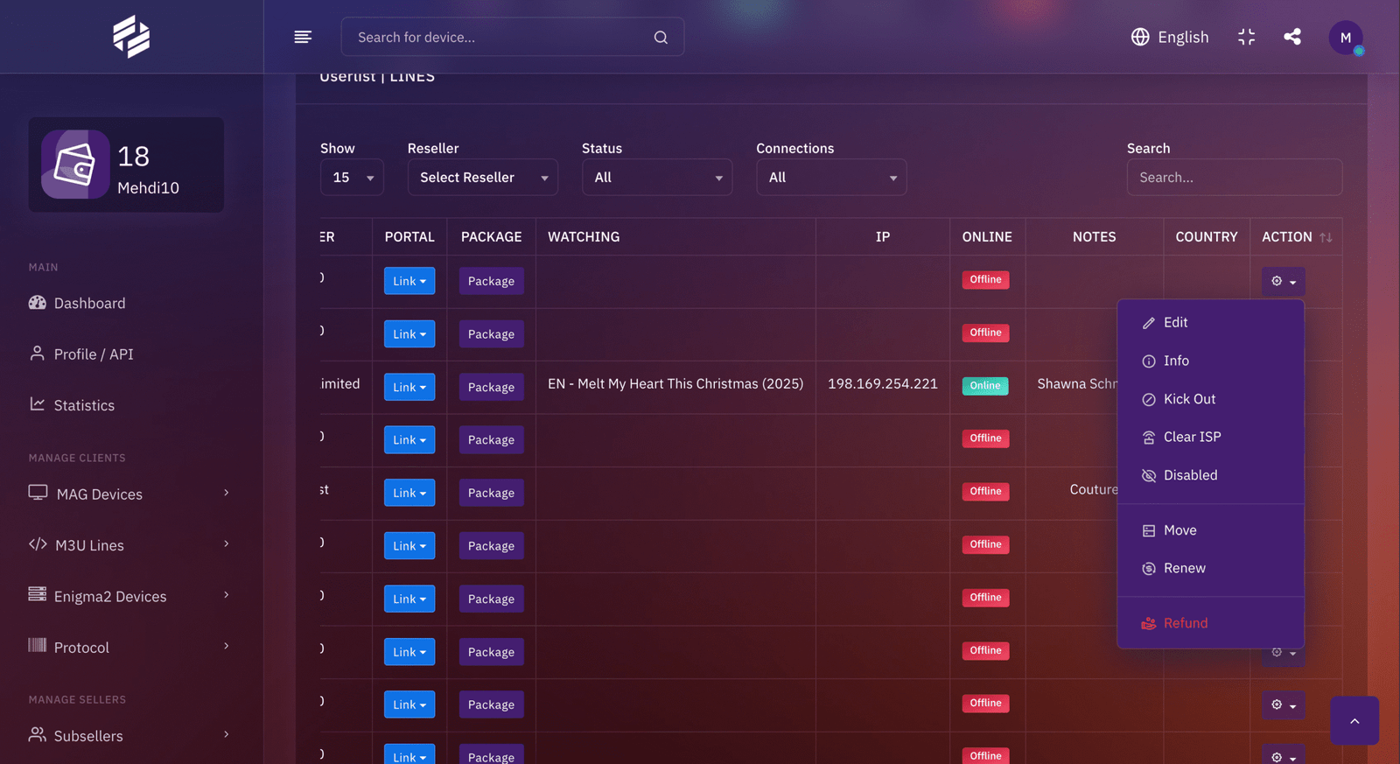Click the wallet credits icon
Screen dimensions: 1400x764
(75, 165)
